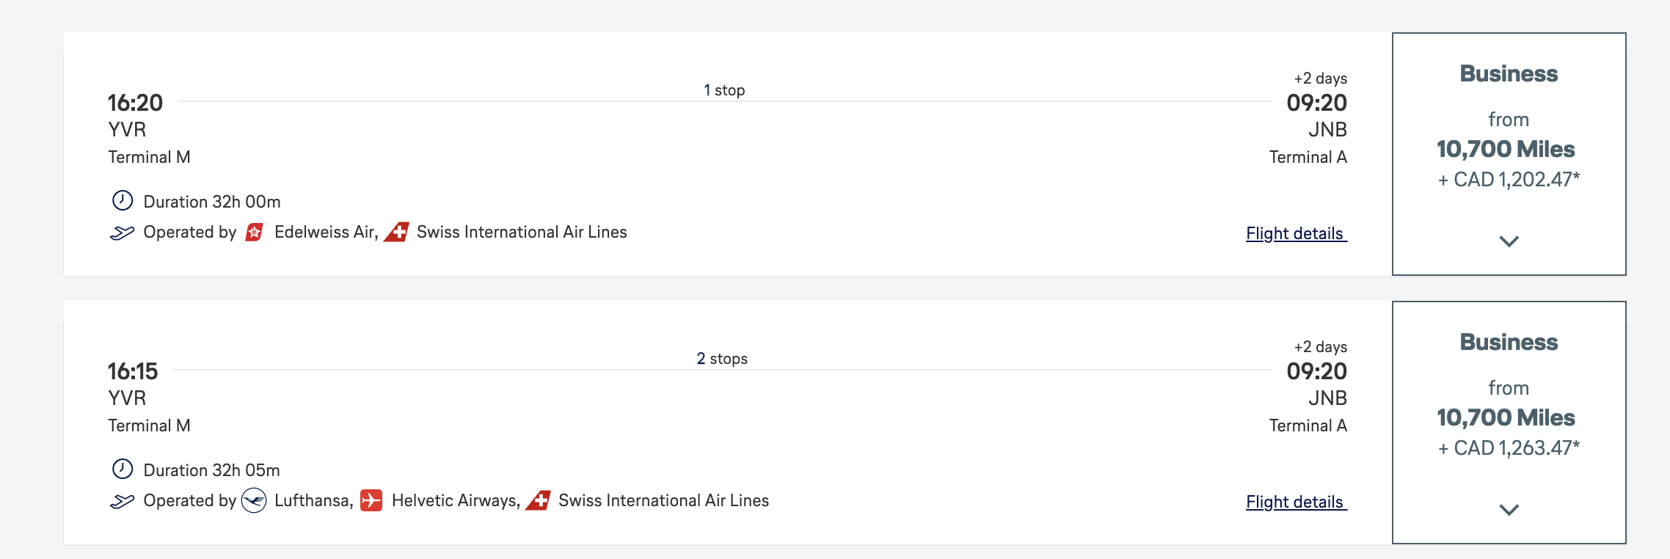
Task: Click the 16:20 departure time
Action: tap(135, 103)
